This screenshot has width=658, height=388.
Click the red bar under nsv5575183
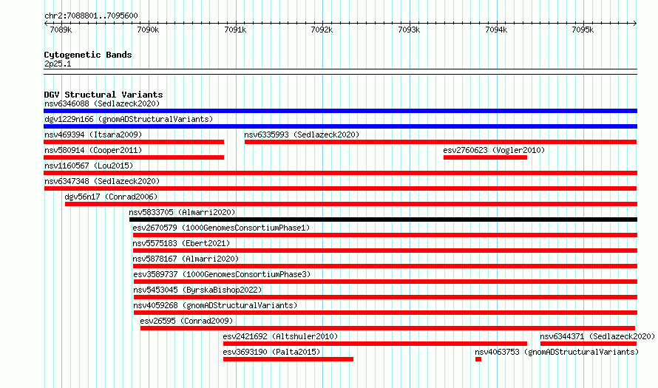point(385,251)
